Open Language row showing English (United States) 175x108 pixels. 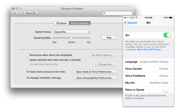(x=148, y=62)
